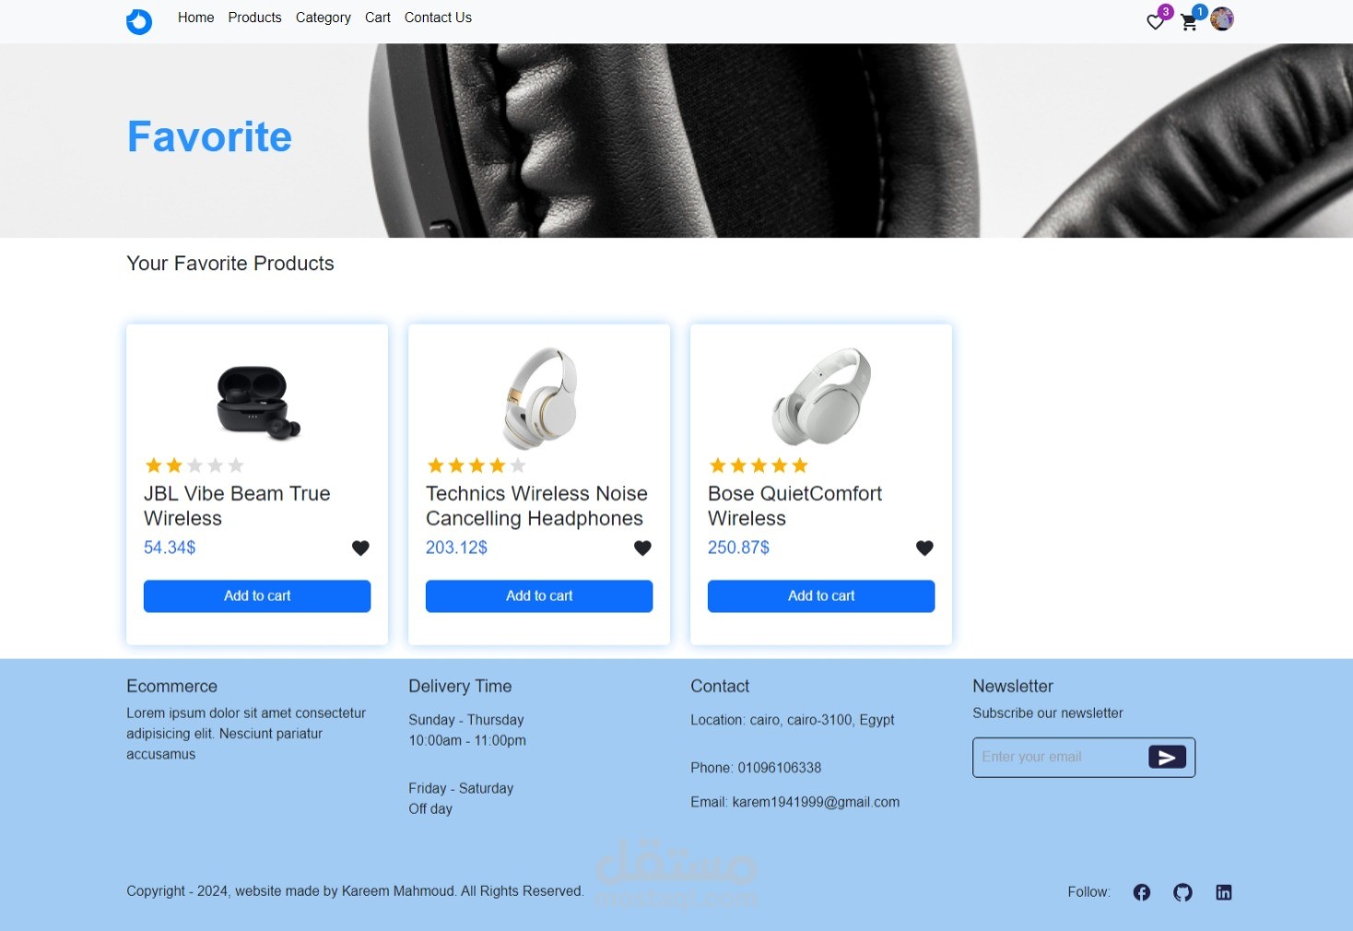Visit the GitHub icon in footer
Image resolution: width=1353 pixels, height=931 pixels.
pos(1182,892)
